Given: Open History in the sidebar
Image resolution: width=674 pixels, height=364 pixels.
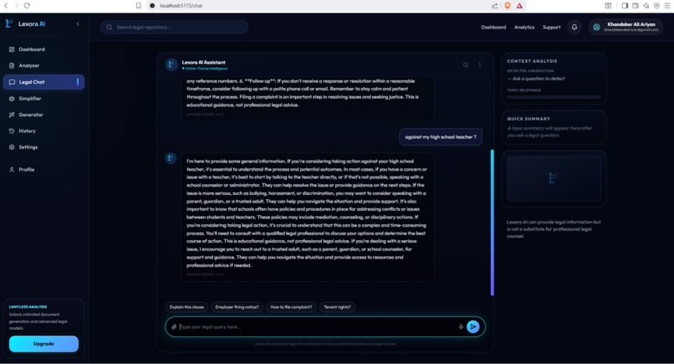Looking at the screenshot, I should click(x=43, y=131).
